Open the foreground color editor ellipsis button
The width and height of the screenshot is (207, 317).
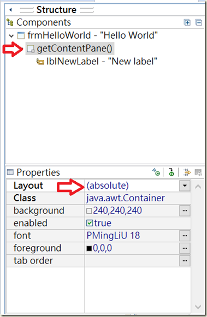click(x=185, y=248)
